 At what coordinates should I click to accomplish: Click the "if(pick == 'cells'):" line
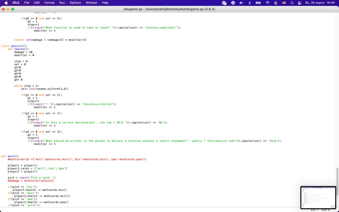24,205
